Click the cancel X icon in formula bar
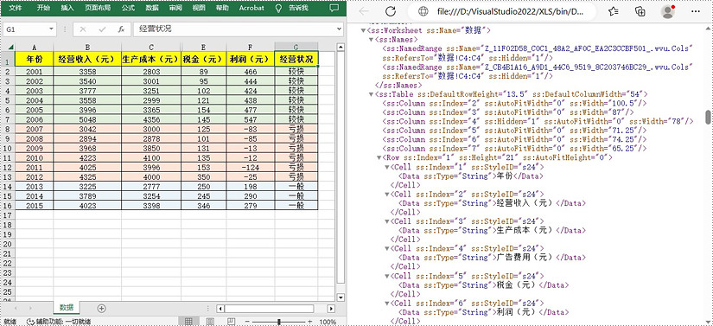This screenshot has width=713, height=326. 83,29
